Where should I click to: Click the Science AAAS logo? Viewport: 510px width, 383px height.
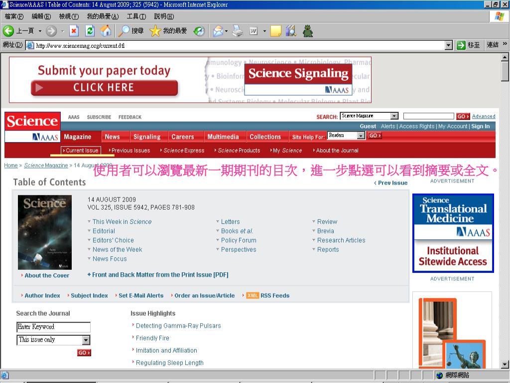[32, 127]
